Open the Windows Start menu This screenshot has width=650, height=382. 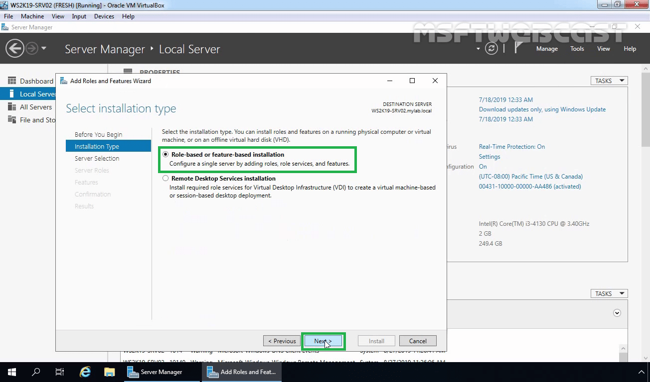[12, 372]
